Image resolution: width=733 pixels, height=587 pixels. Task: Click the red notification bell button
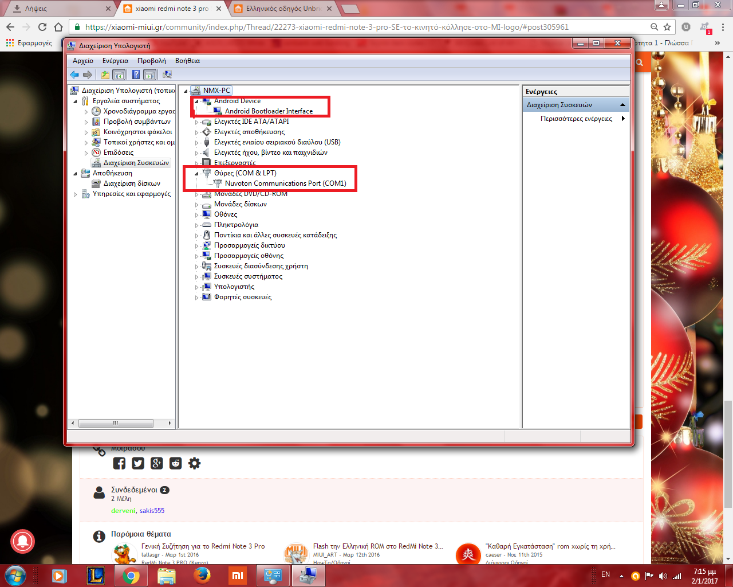pos(23,541)
